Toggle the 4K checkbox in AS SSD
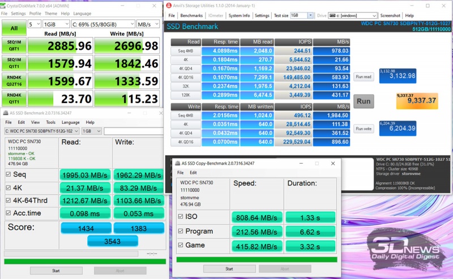 click(x=8, y=188)
